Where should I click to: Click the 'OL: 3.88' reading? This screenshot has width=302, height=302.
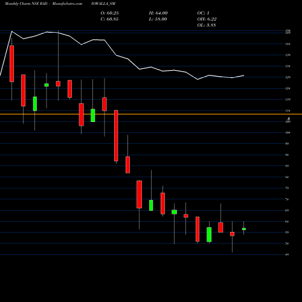(207, 25)
